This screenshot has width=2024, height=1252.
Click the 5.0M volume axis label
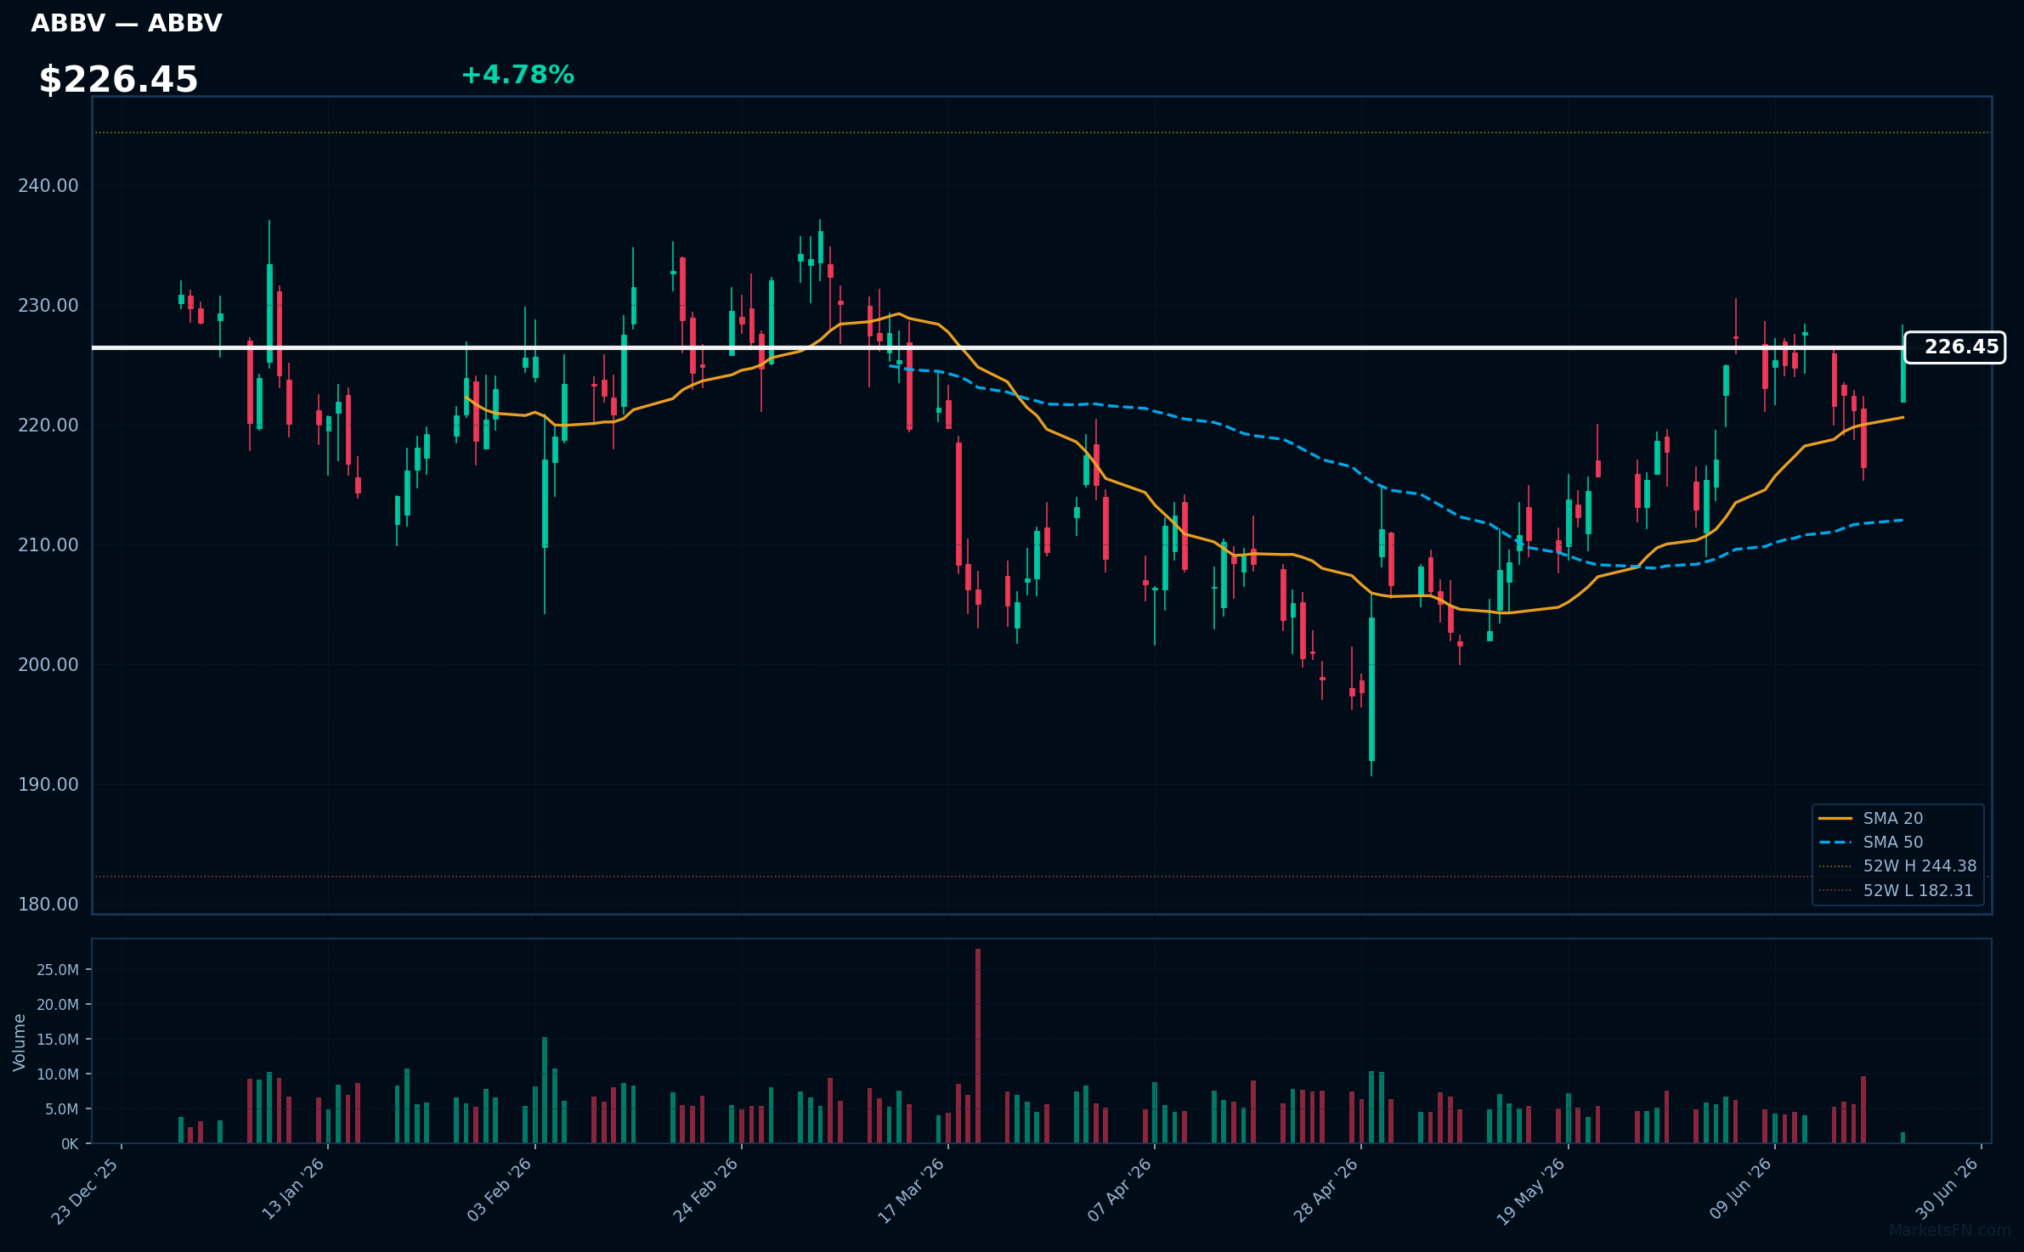(62, 1109)
